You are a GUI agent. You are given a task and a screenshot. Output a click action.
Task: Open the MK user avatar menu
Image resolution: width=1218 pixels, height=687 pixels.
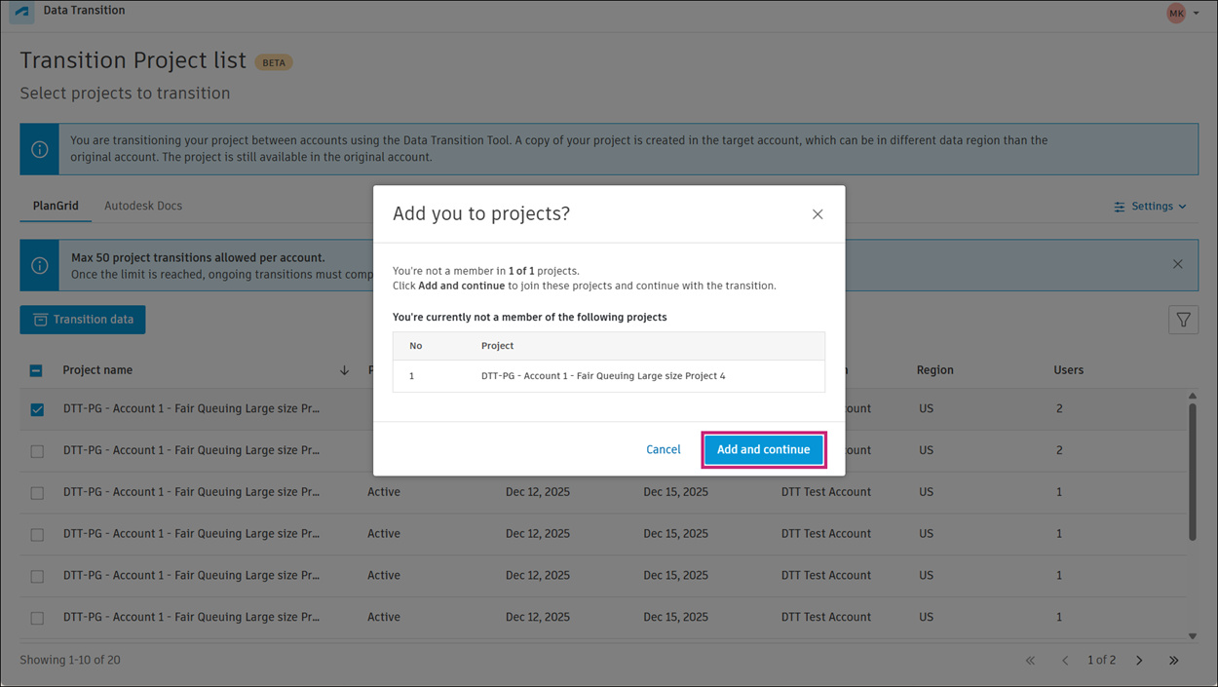[x=1176, y=14]
